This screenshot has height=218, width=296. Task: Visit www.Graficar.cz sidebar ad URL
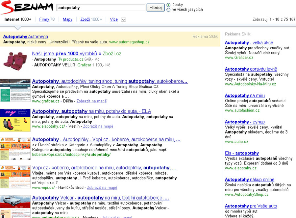239,58
